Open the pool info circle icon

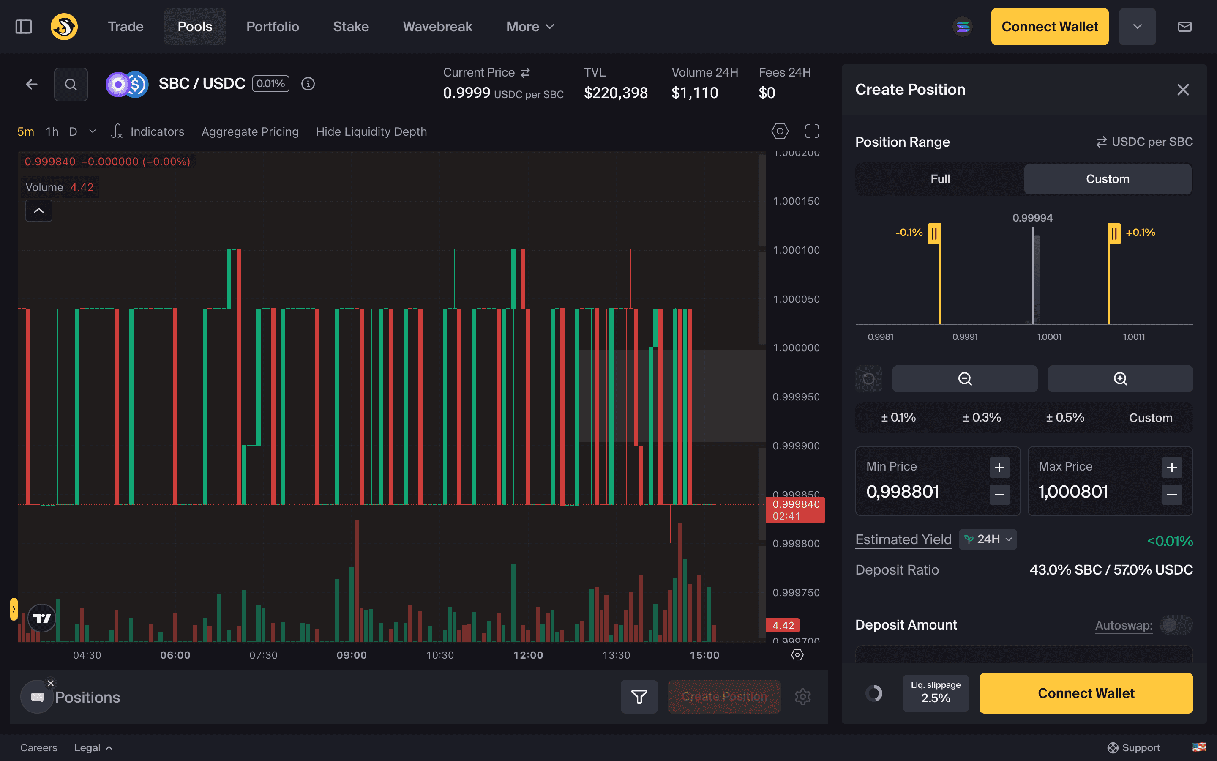308,84
